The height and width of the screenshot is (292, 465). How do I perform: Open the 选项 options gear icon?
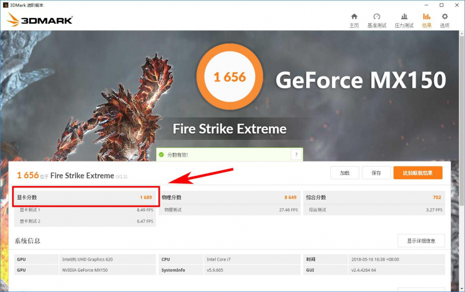point(445,17)
